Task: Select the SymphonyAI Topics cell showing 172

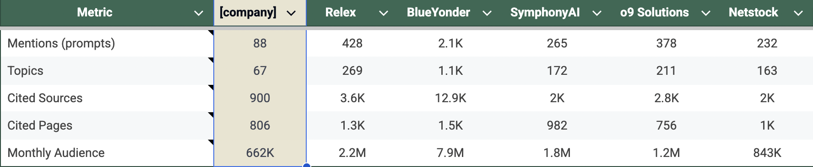Action: click(557, 71)
